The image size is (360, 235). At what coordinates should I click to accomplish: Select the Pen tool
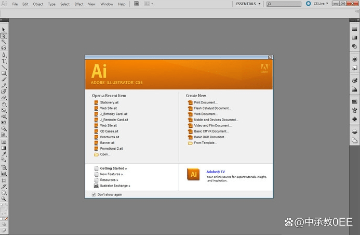coord(4,55)
